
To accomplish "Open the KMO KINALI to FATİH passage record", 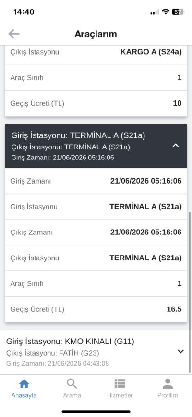I will [x=96, y=352].
